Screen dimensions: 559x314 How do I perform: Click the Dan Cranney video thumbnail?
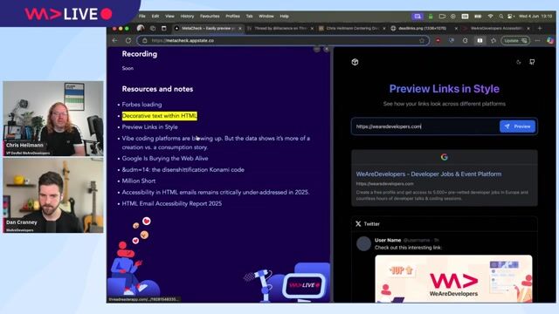coord(53,195)
